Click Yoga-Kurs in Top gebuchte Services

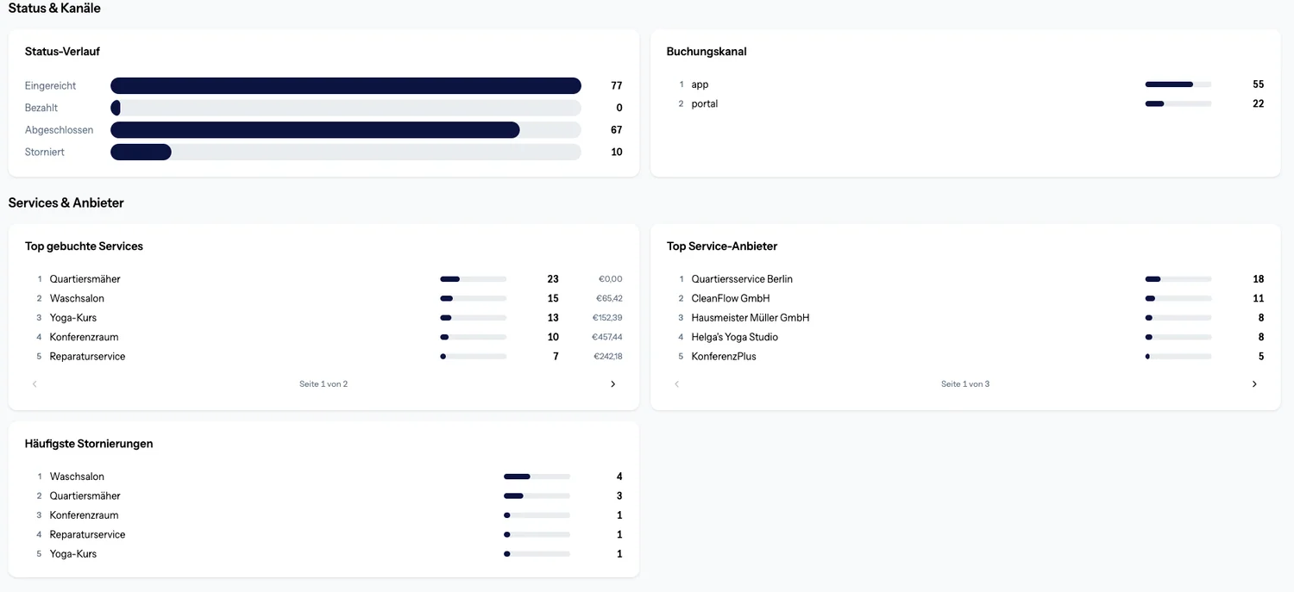73,318
